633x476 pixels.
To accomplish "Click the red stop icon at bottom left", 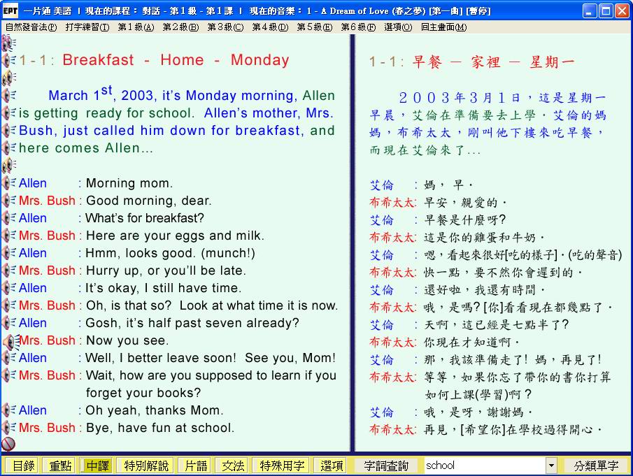I will click(8, 444).
